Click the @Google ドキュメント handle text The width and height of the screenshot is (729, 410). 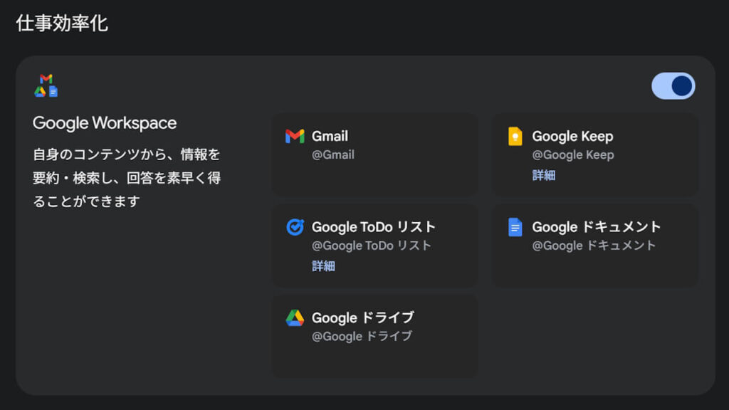pyautogui.click(x=594, y=246)
